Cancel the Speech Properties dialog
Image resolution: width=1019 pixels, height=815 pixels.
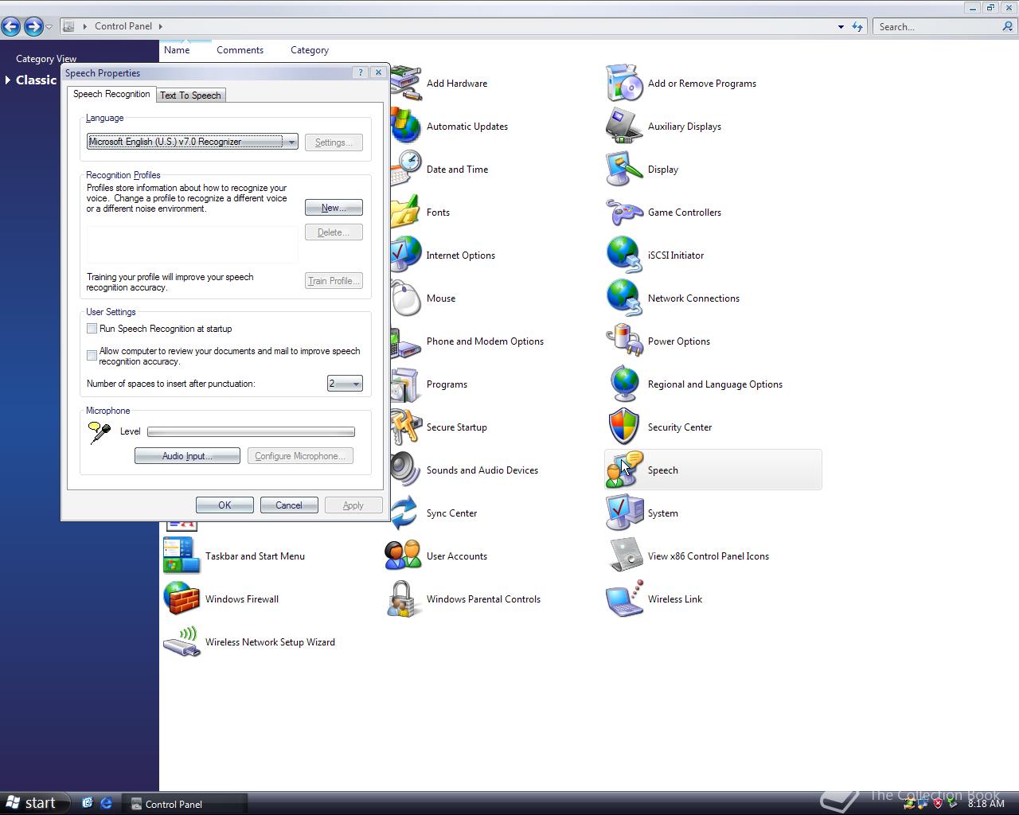pos(288,505)
